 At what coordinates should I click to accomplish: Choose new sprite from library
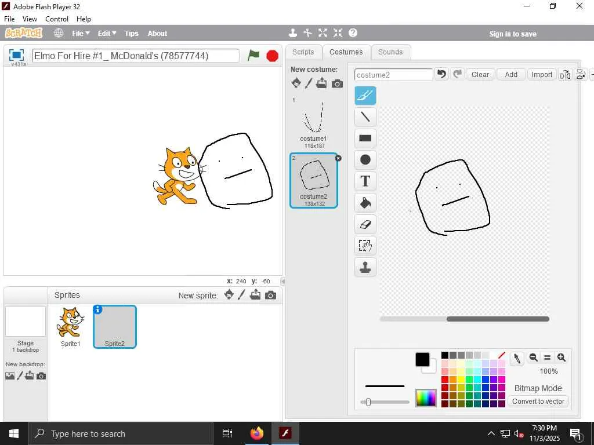pyautogui.click(x=229, y=295)
